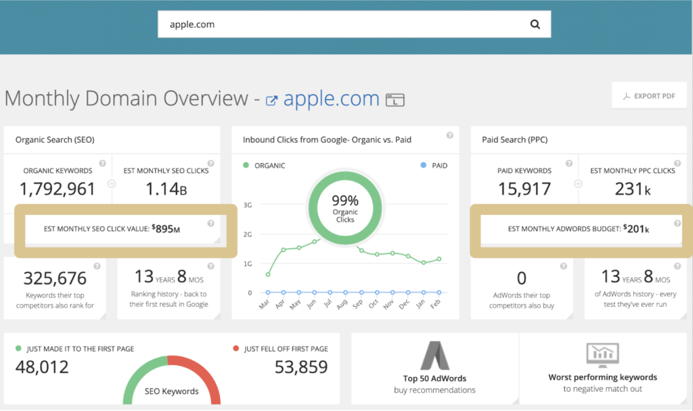Open help icon for Est Monthly SEO Clicks
The width and height of the screenshot is (693, 411).
click(x=211, y=164)
